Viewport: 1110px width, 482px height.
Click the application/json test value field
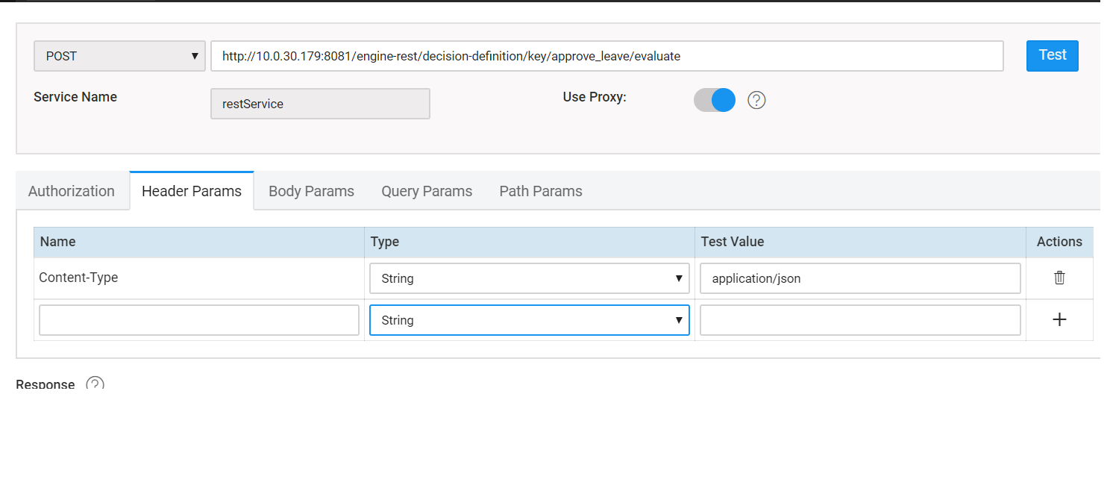point(859,278)
